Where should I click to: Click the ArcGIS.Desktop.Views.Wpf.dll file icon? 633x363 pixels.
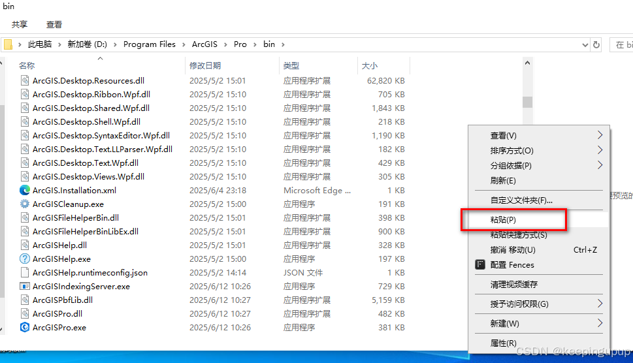pos(25,177)
